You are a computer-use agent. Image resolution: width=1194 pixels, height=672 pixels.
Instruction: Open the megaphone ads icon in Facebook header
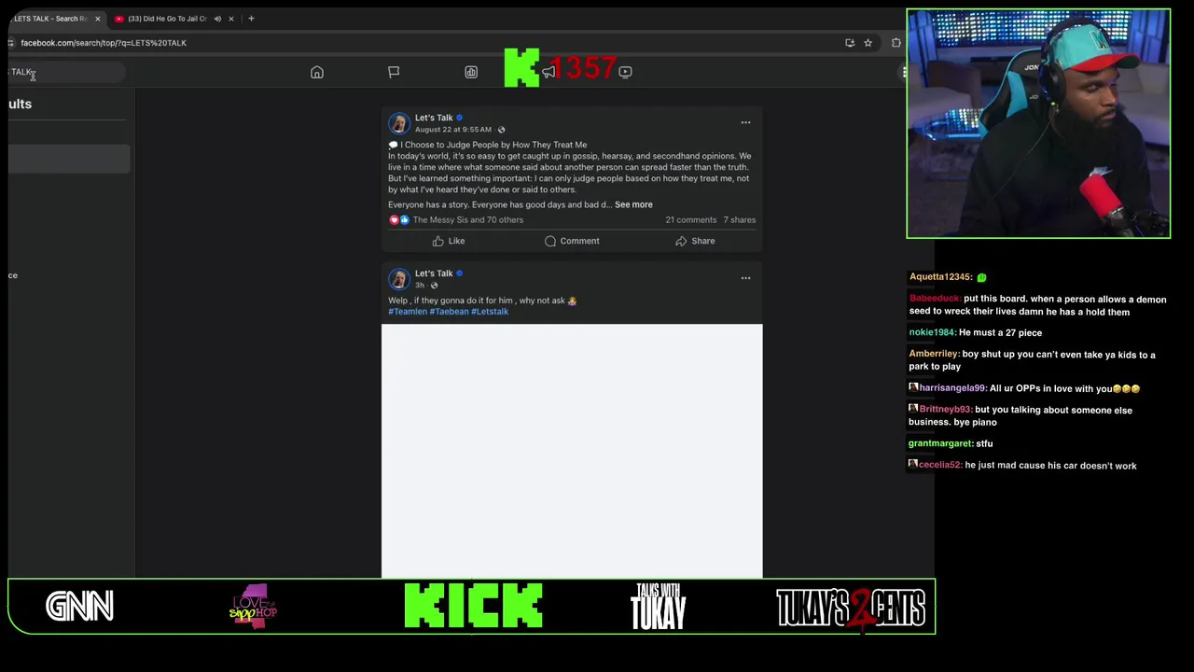(x=548, y=72)
